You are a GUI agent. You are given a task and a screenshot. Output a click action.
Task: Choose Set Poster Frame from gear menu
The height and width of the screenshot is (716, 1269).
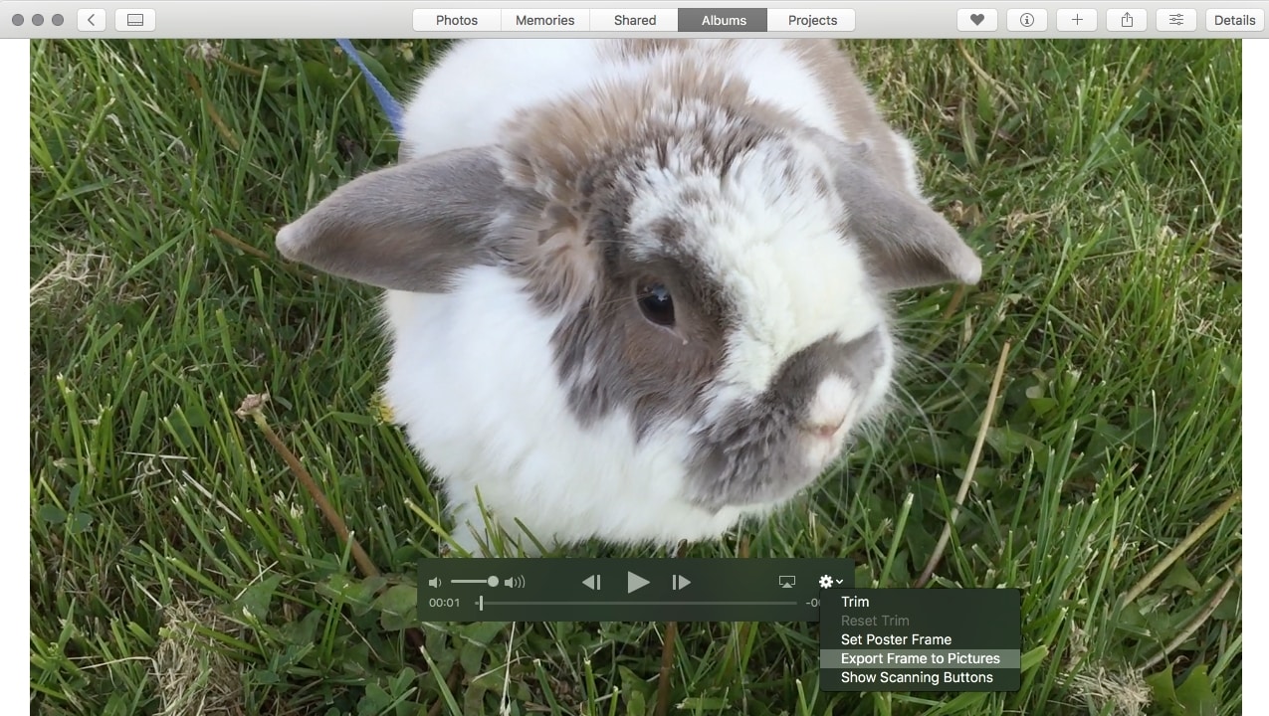pyautogui.click(x=895, y=639)
